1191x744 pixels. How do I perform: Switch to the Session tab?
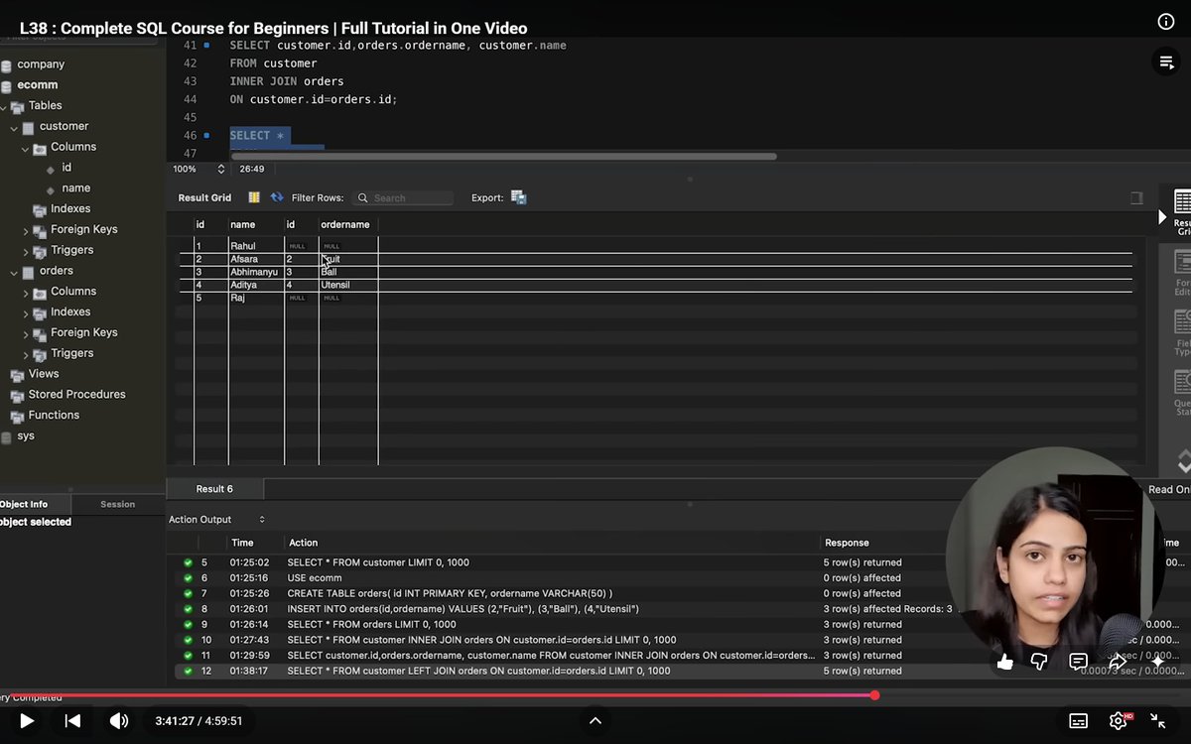[x=117, y=504]
